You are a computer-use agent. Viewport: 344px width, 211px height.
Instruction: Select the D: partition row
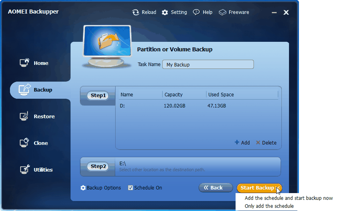click(x=199, y=106)
